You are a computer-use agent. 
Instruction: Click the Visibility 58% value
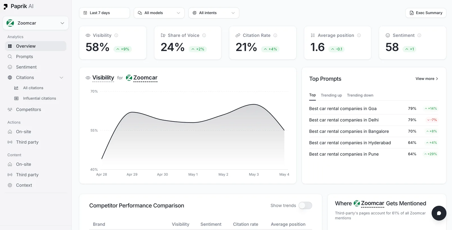click(x=97, y=47)
